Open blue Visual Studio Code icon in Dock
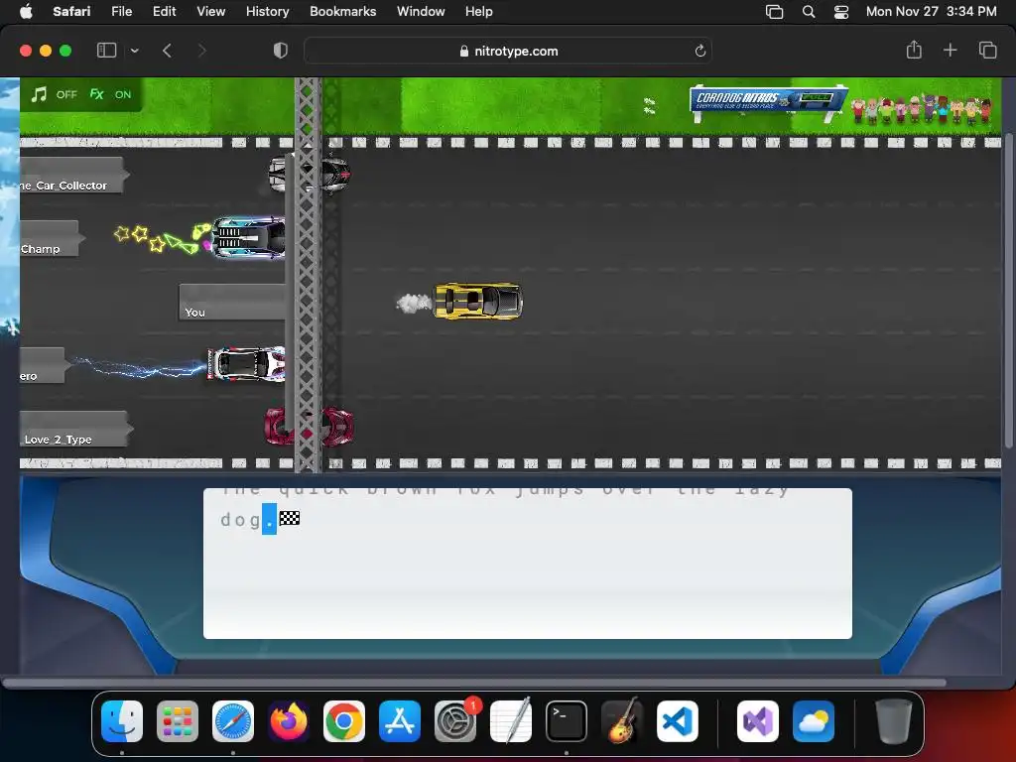Image resolution: width=1016 pixels, height=762 pixels. 678,721
